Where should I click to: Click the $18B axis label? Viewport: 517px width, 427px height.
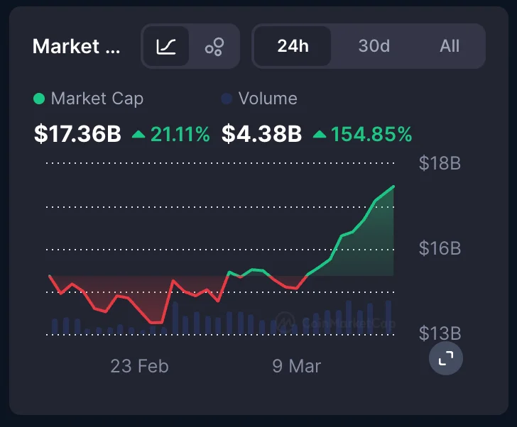click(440, 164)
